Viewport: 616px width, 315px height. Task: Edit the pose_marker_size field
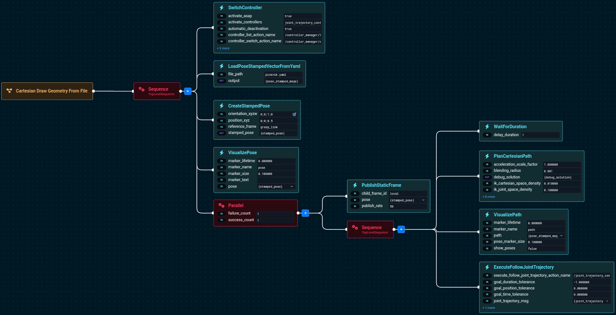[x=546, y=242]
